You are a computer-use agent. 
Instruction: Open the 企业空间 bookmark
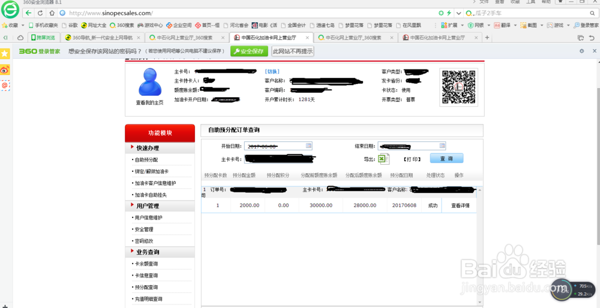[x=179, y=25]
